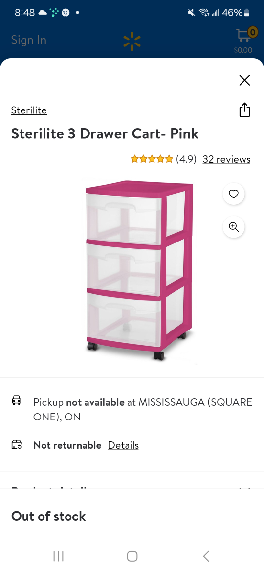Open Sign In
264x572 pixels.
click(29, 40)
